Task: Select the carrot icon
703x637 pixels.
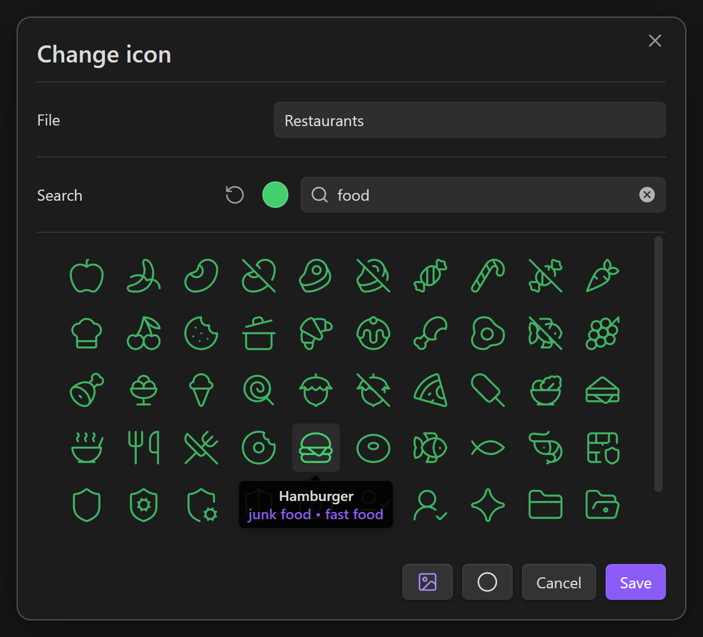Action: [602, 275]
